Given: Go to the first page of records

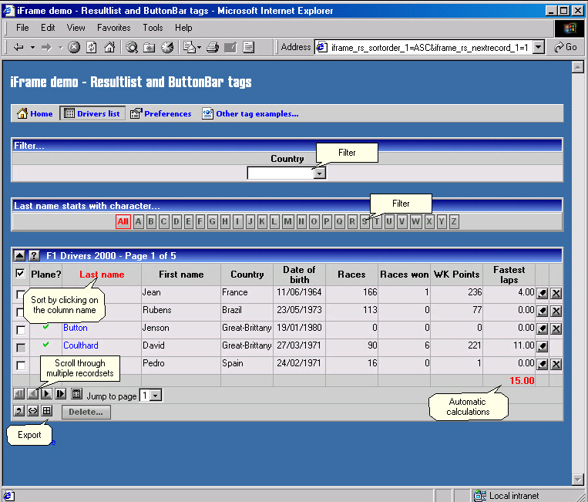Looking at the screenshot, I should point(18,394).
